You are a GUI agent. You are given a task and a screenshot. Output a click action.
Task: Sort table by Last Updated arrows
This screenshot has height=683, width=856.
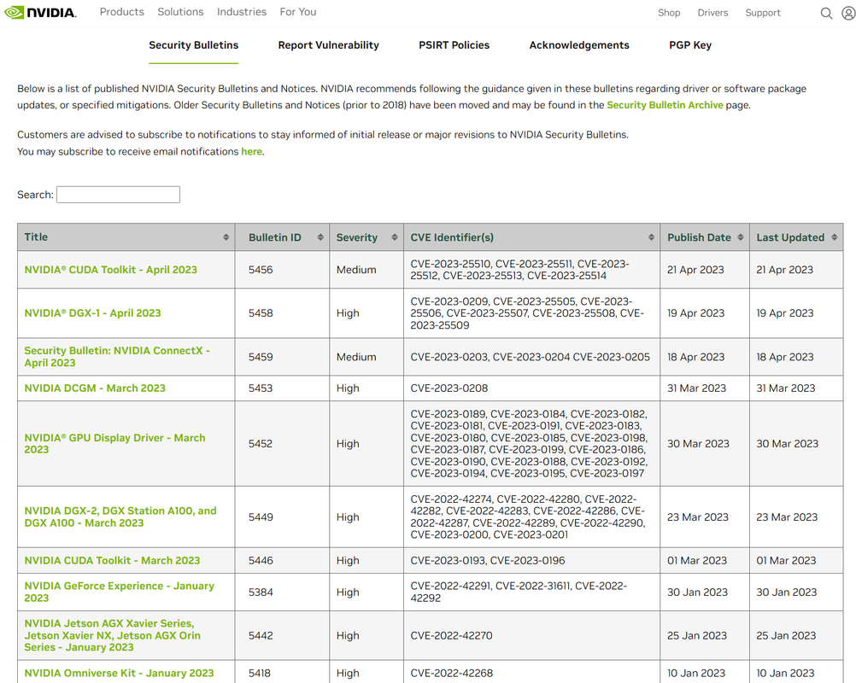coord(834,237)
